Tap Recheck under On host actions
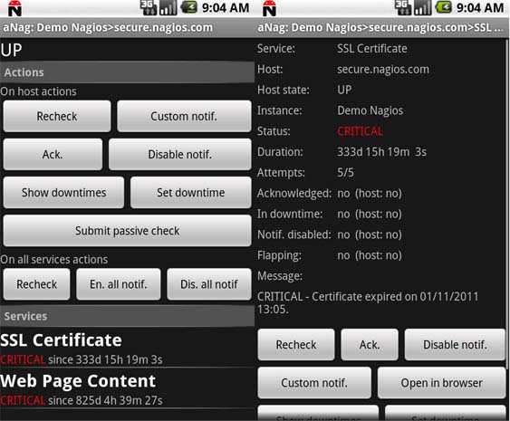510x421 pixels. pos(57,116)
